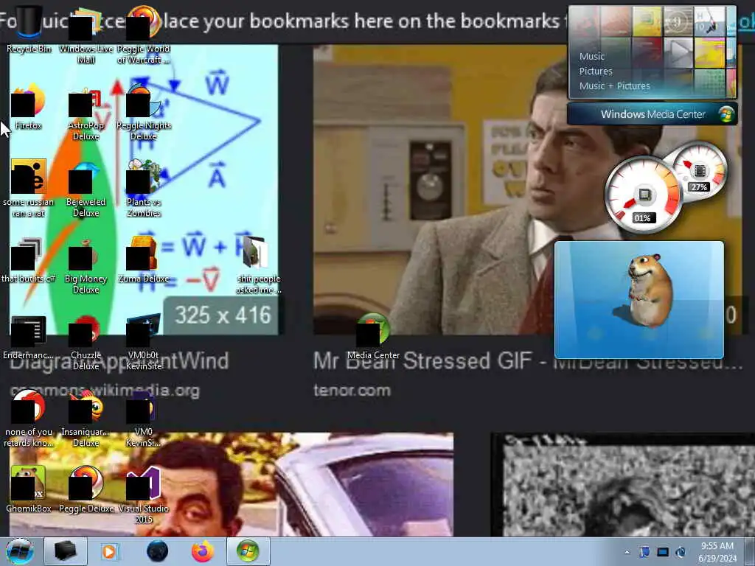Select Pictures in Media Center gadget
Viewport: 755px width, 566px height.
596,71
